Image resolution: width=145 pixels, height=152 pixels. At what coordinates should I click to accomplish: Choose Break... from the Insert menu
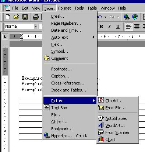pos(70,16)
